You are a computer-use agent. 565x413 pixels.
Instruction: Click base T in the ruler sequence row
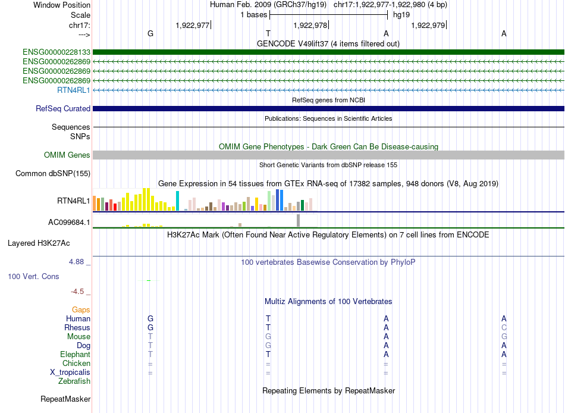[x=268, y=33]
